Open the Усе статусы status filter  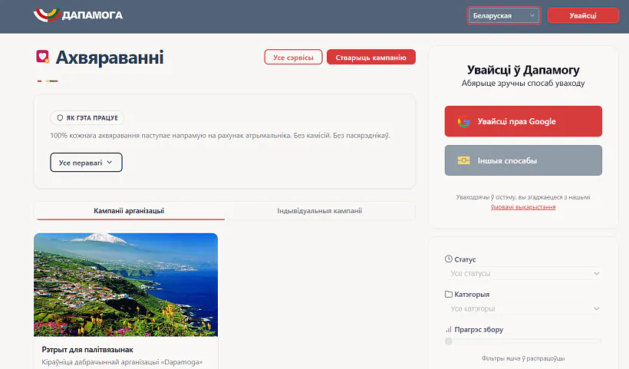[x=524, y=273]
